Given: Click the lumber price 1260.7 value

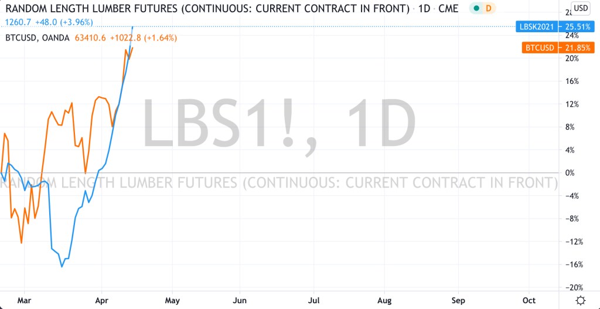Looking at the screenshot, I should click(x=17, y=23).
